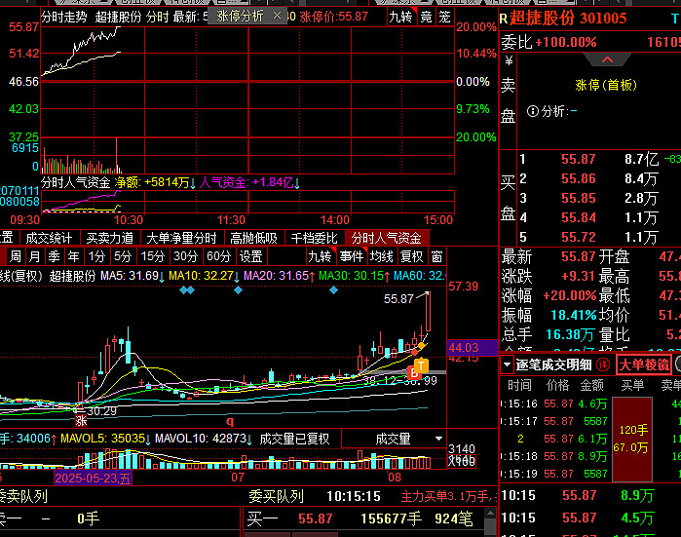Toggle the 竞 auction button
The image size is (681, 537).
coord(426,17)
